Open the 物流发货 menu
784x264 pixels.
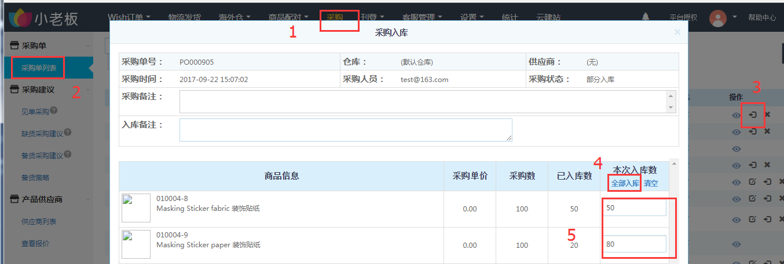point(185,17)
